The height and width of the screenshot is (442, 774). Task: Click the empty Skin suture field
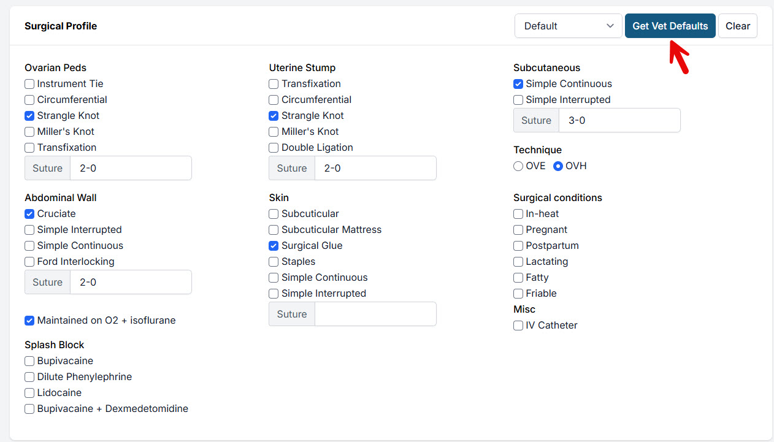pyautogui.click(x=375, y=314)
